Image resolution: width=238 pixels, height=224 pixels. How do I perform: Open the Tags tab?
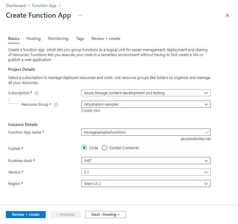80,38
